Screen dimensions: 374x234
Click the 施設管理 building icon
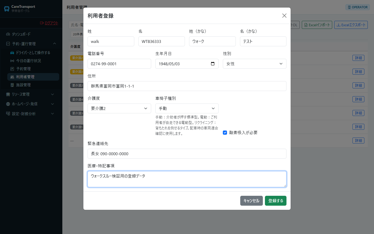pyautogui.click(x=12, y=85)
